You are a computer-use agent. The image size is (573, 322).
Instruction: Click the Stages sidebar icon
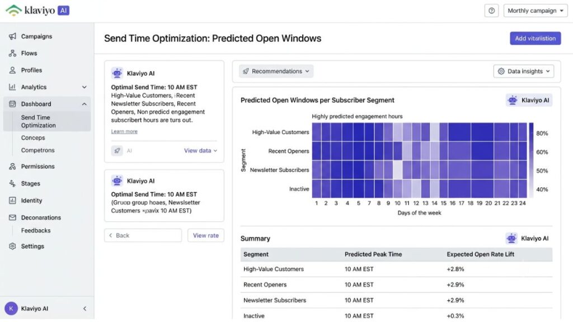(12, 183)
